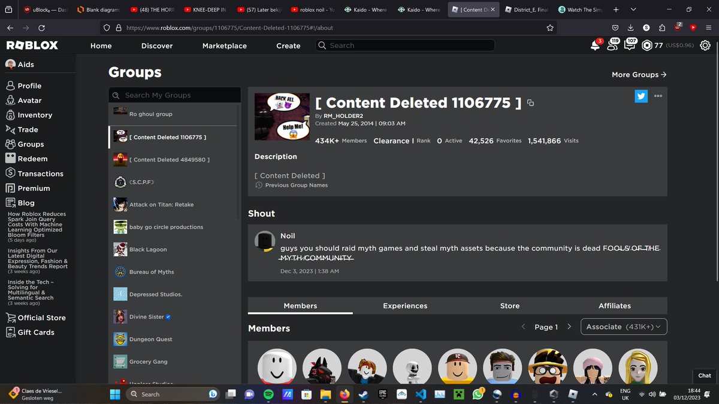
Task: Click the Windows Start button
Action: [114, 394]
